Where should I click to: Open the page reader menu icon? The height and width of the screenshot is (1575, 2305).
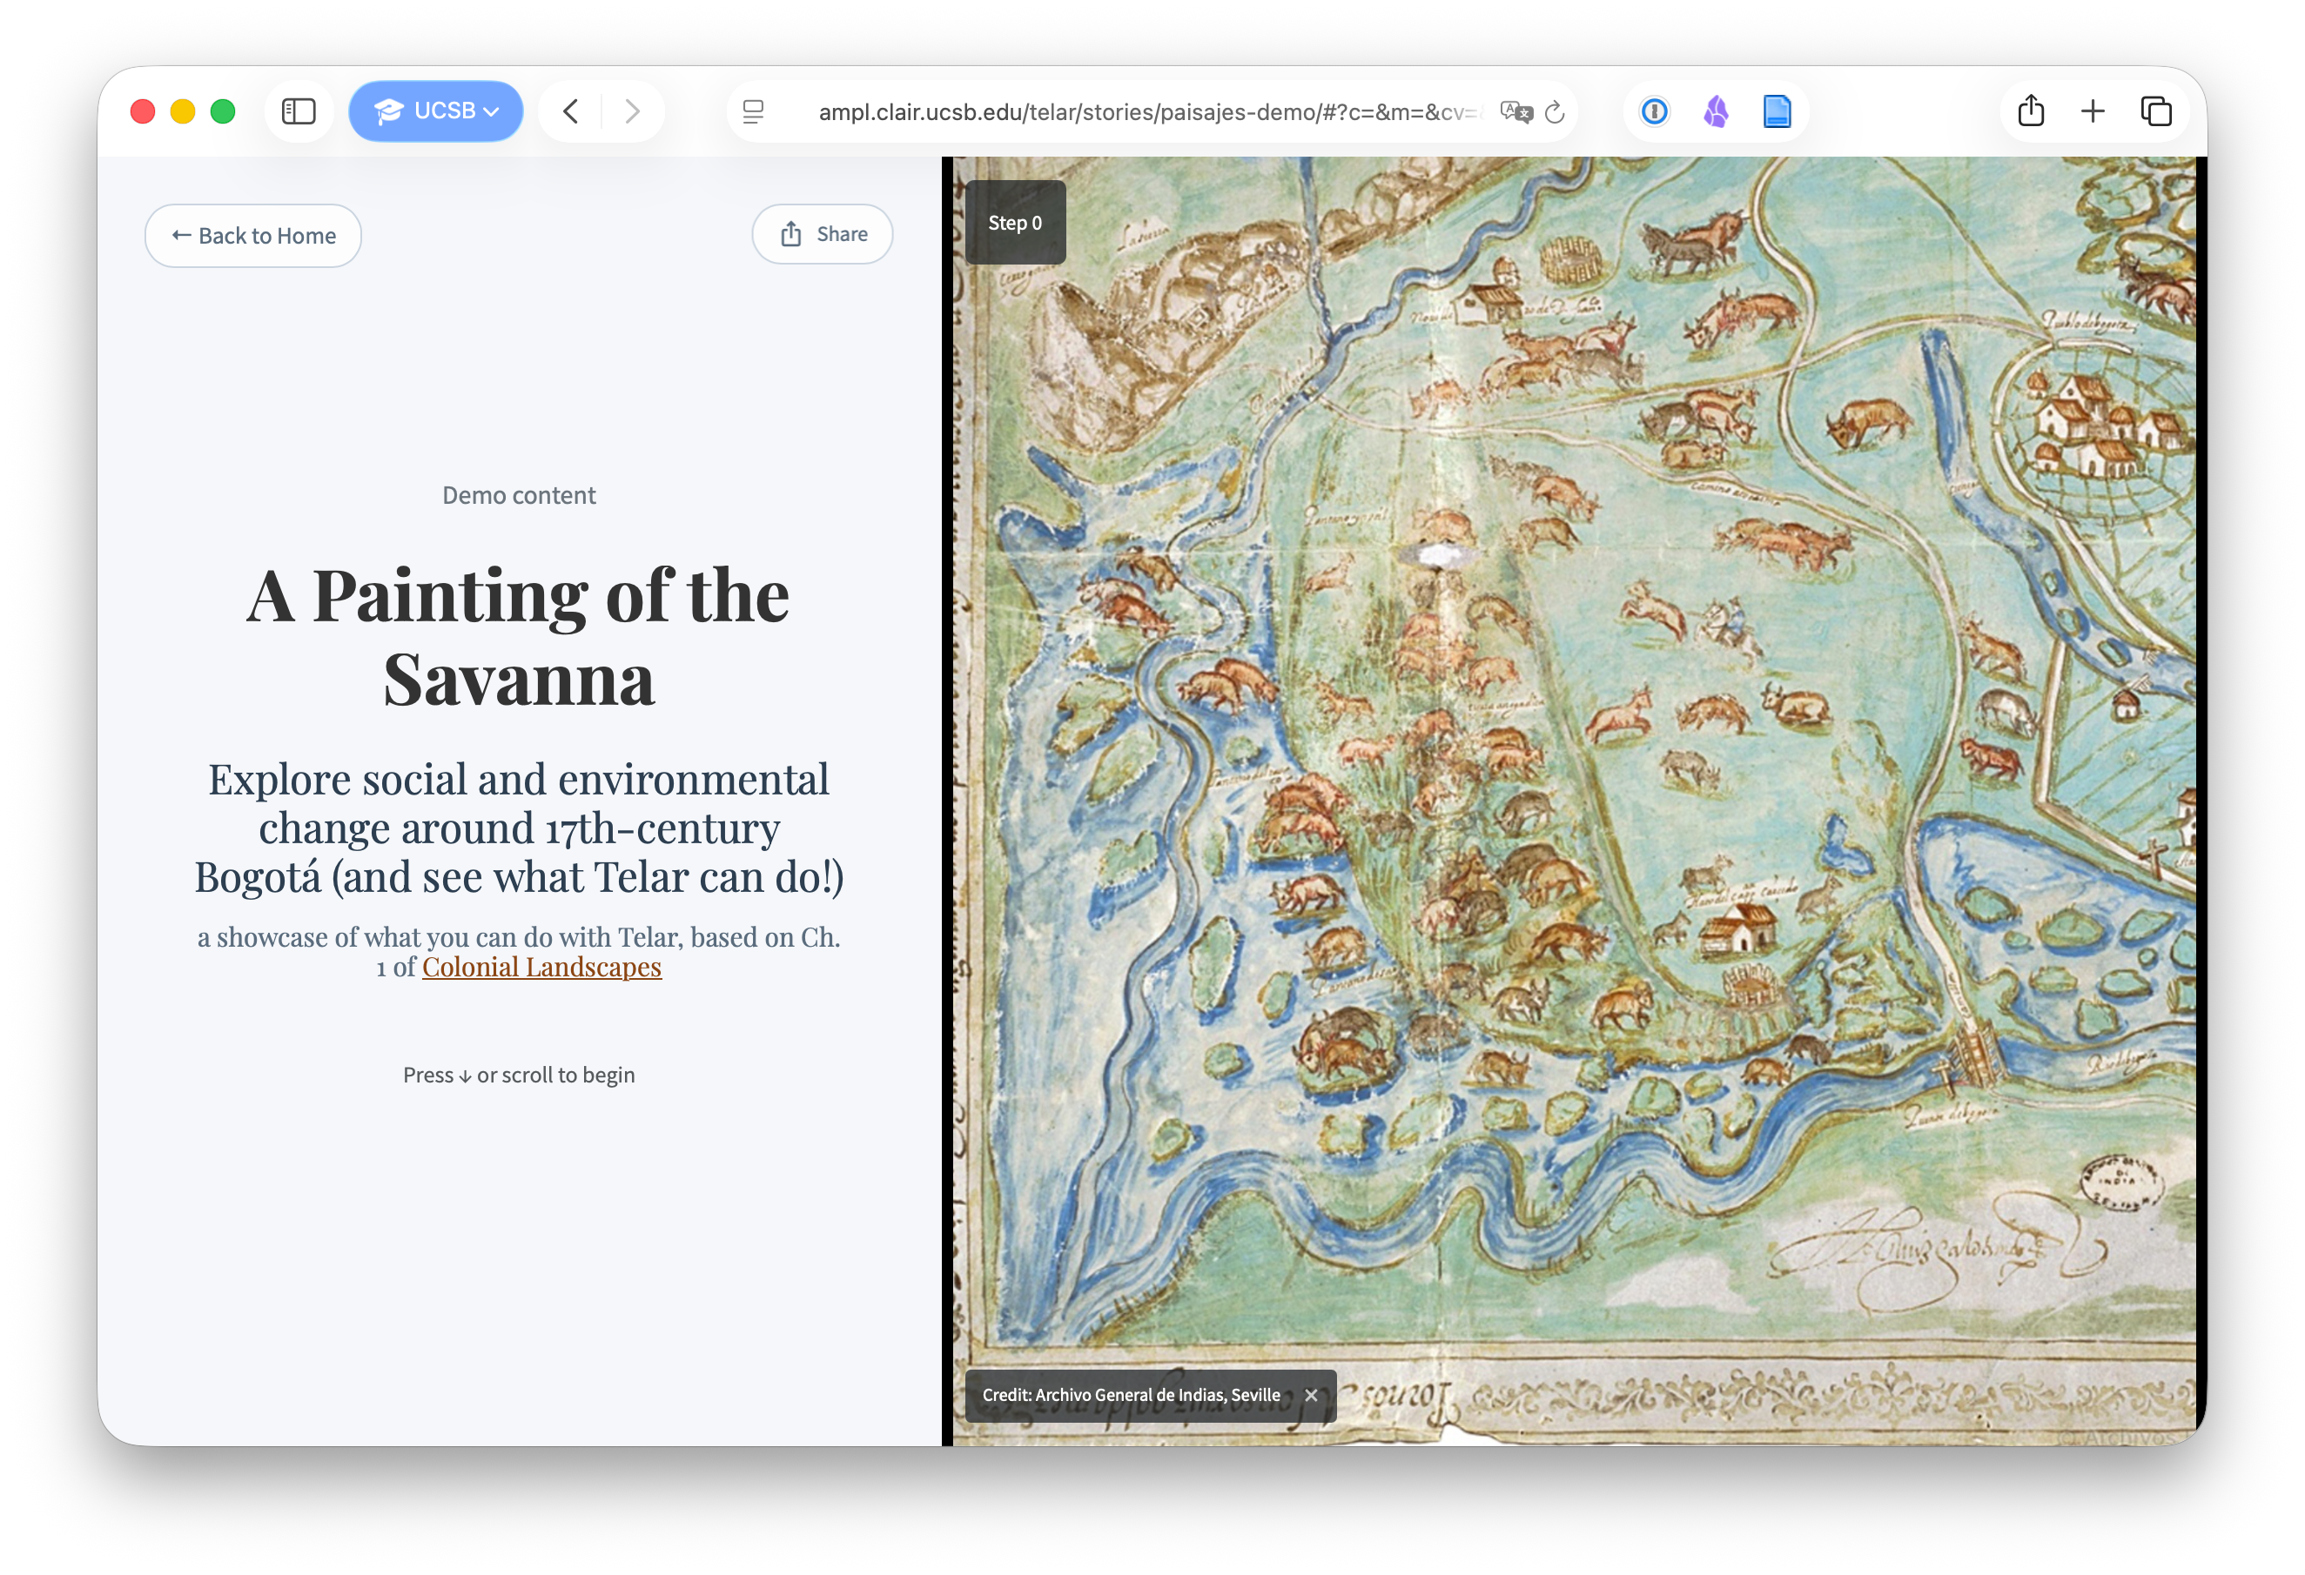[754, 112]
